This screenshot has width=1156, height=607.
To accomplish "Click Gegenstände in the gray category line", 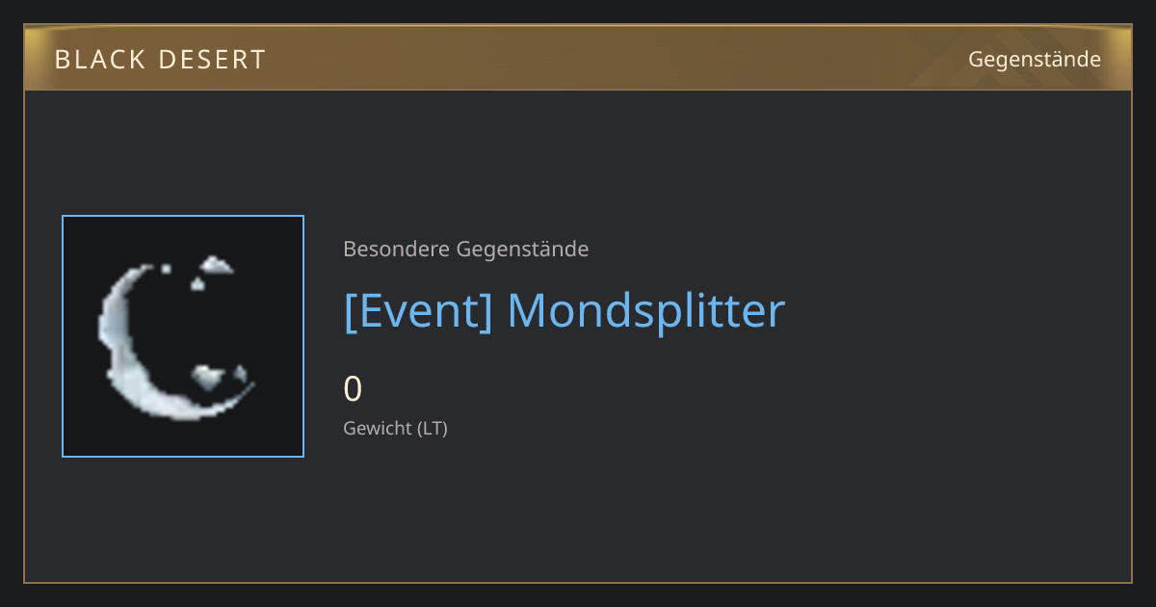I will tap(522, 250).
